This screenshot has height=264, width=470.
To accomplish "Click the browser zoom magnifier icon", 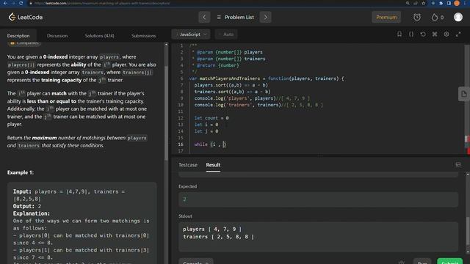I will [408, 3].
